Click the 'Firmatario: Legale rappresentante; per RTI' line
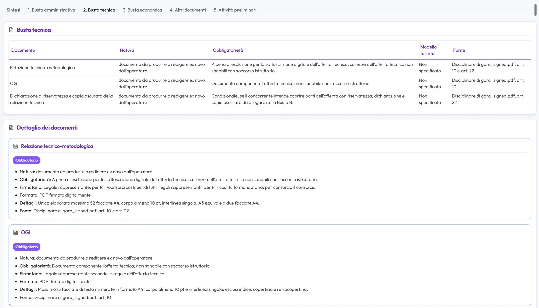Image resolution: width=539 pixels, height=308 pixels. [x=167, y=187]
